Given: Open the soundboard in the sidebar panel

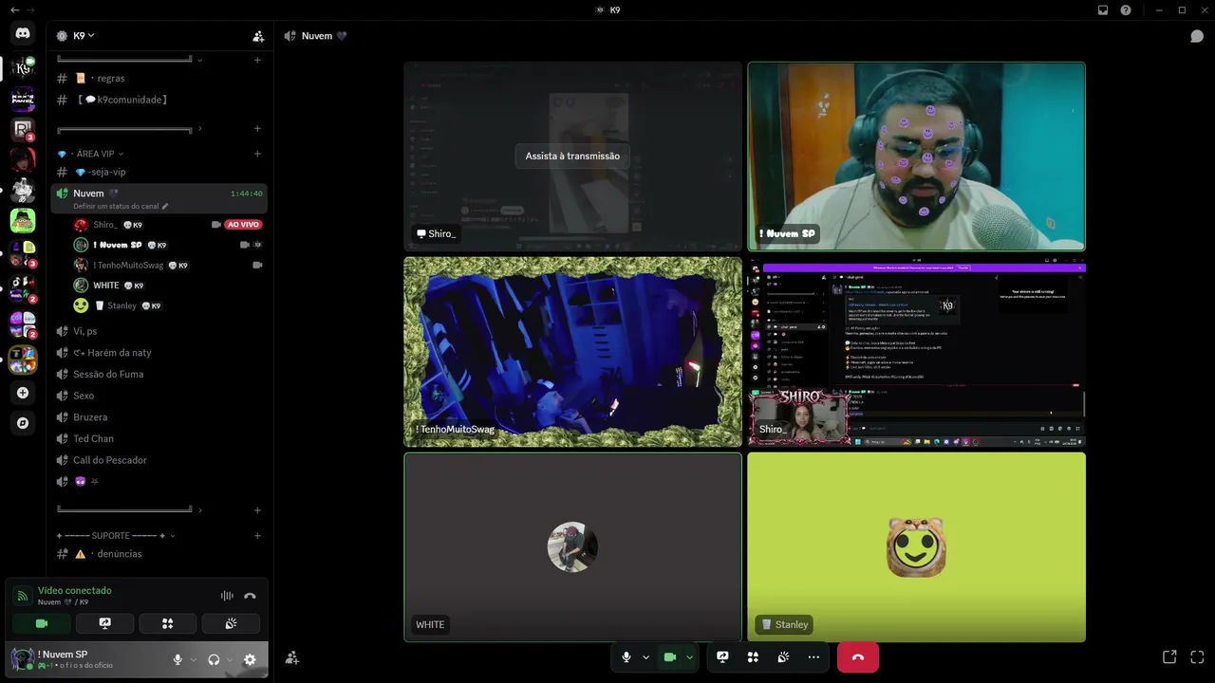Looking at the screenshot, I should point(231,623).
